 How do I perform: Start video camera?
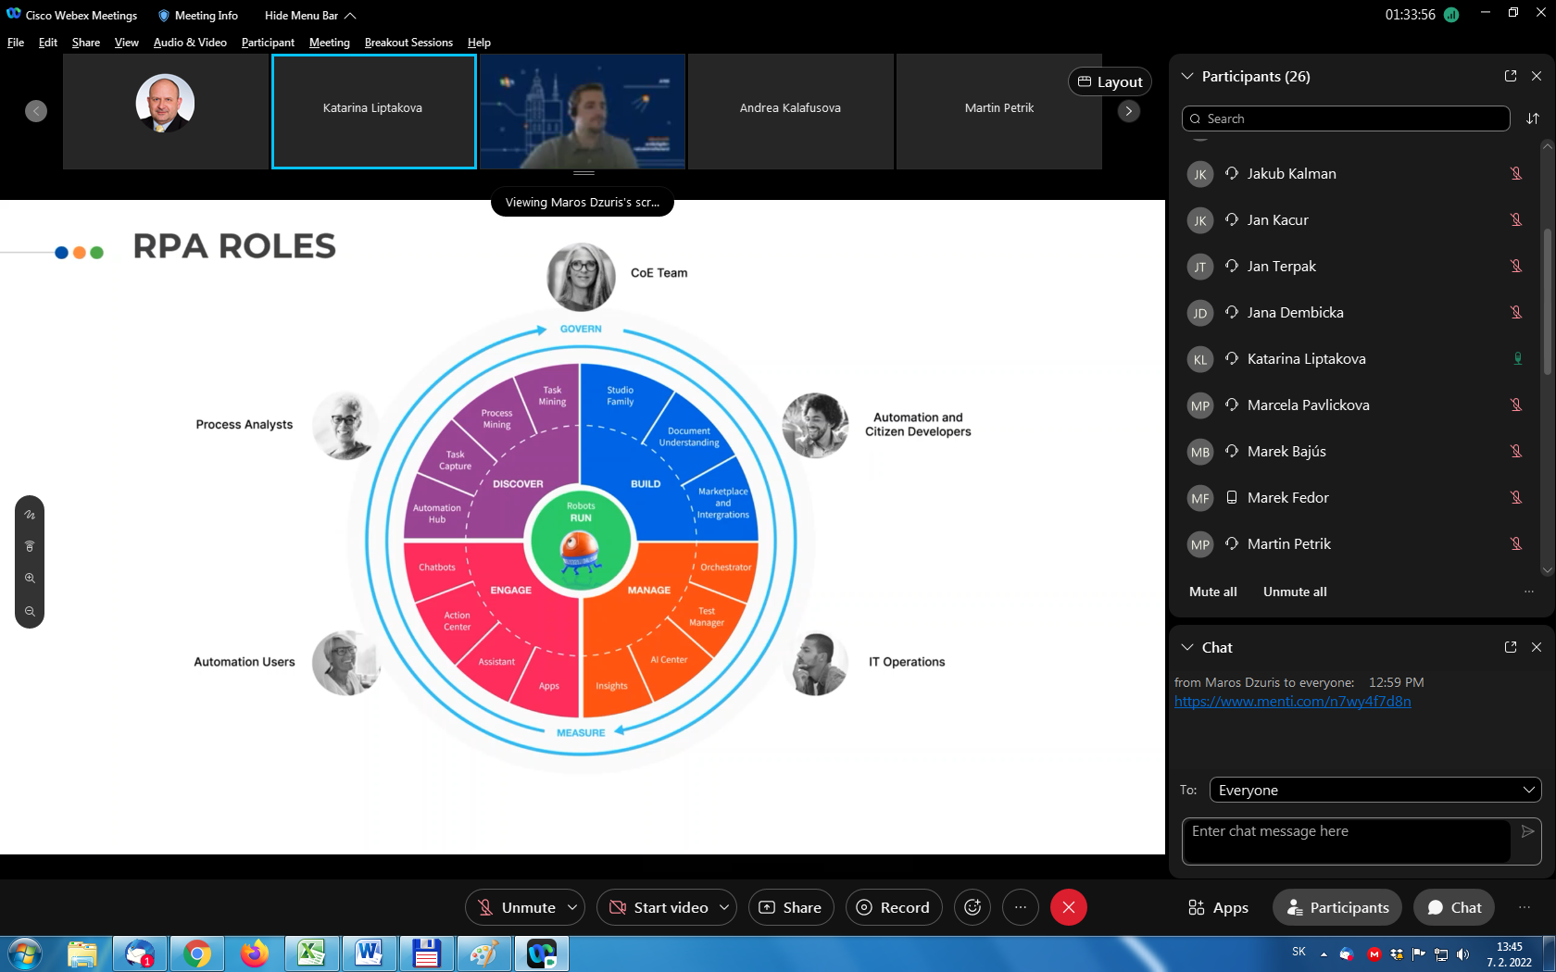click(659, 907)
